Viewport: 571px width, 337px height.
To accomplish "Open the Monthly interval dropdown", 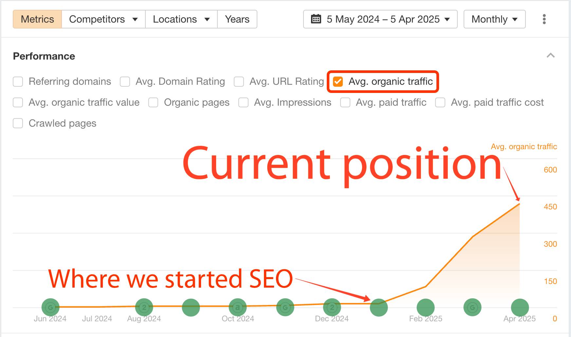I will pos(494,19).
